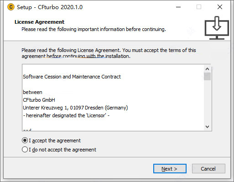
Task: Click the scrollbar track below the thumb
Action: coord(207,102)
